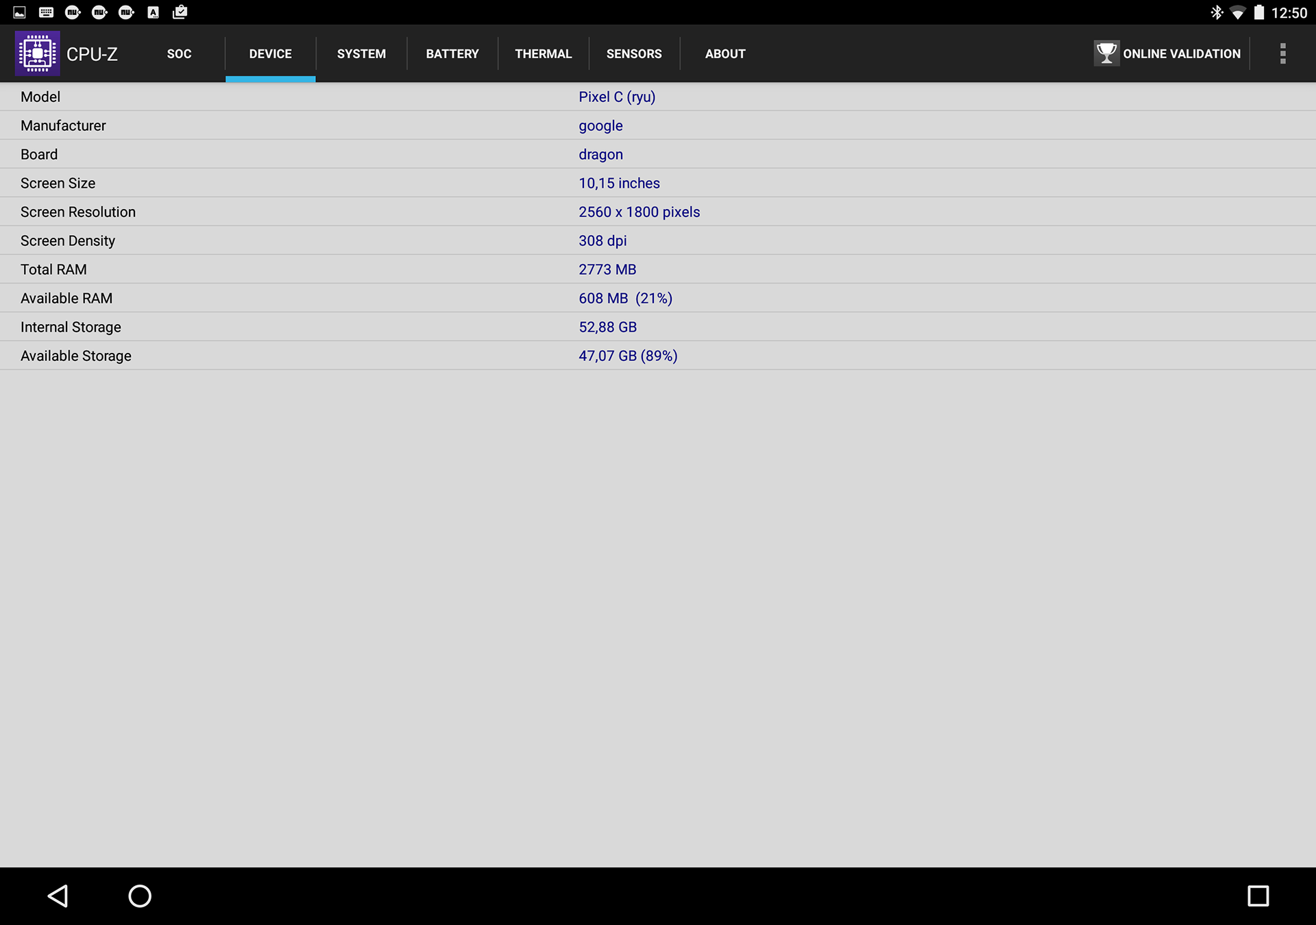The height and width of the screenshot is (925, 1316).
Task: Select the Available RAM label
Action: (x=66, y=298)
